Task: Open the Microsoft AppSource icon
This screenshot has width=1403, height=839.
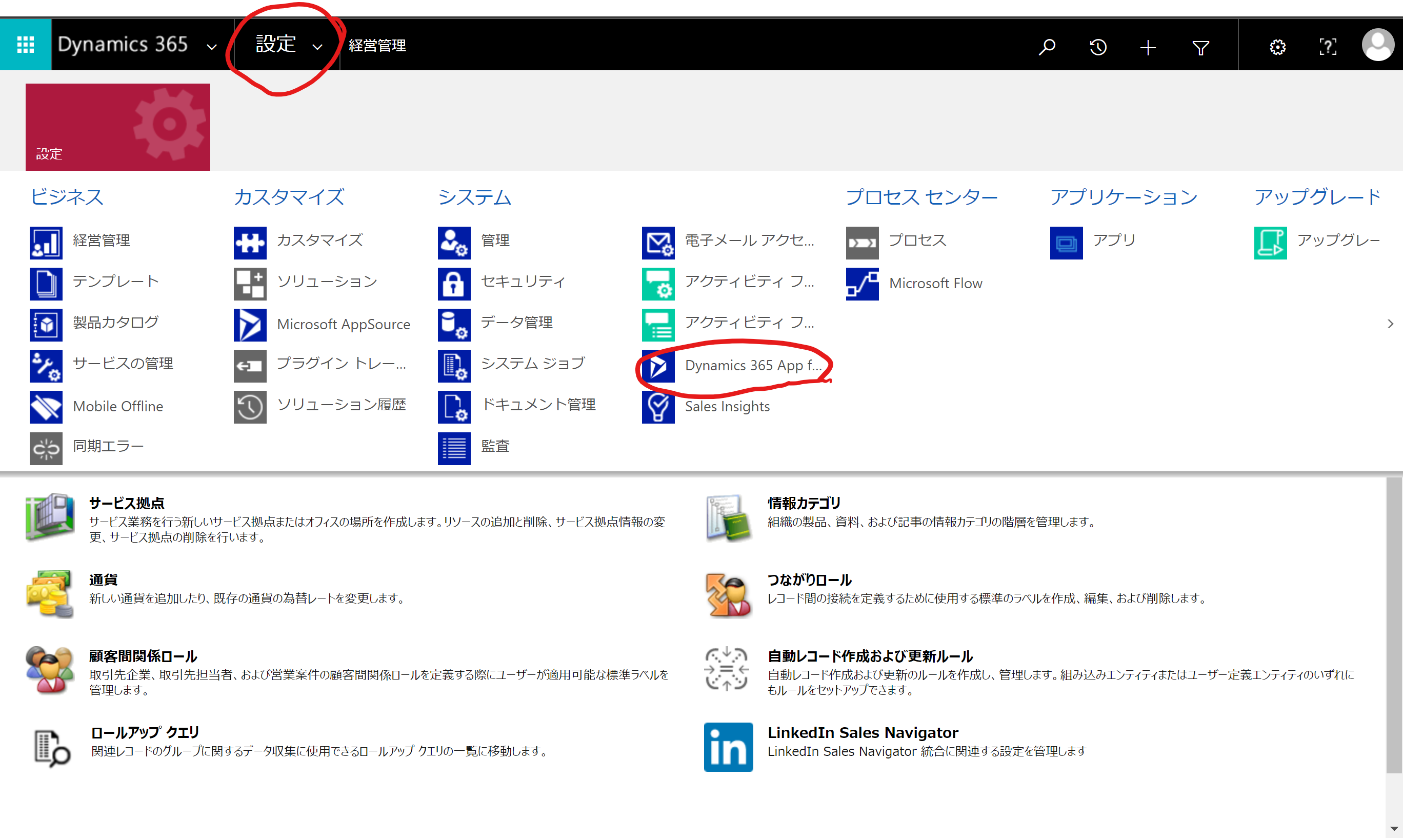Action: point(250,325)
